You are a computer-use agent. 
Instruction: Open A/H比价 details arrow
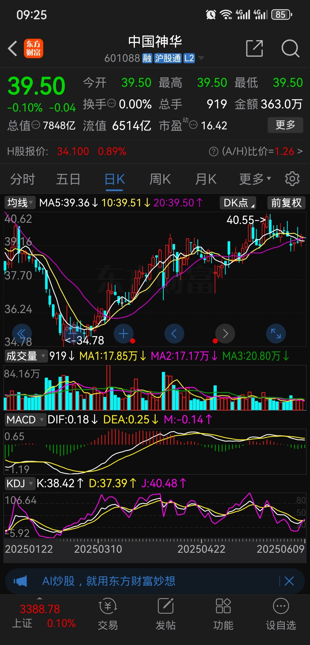pos(300,151)
